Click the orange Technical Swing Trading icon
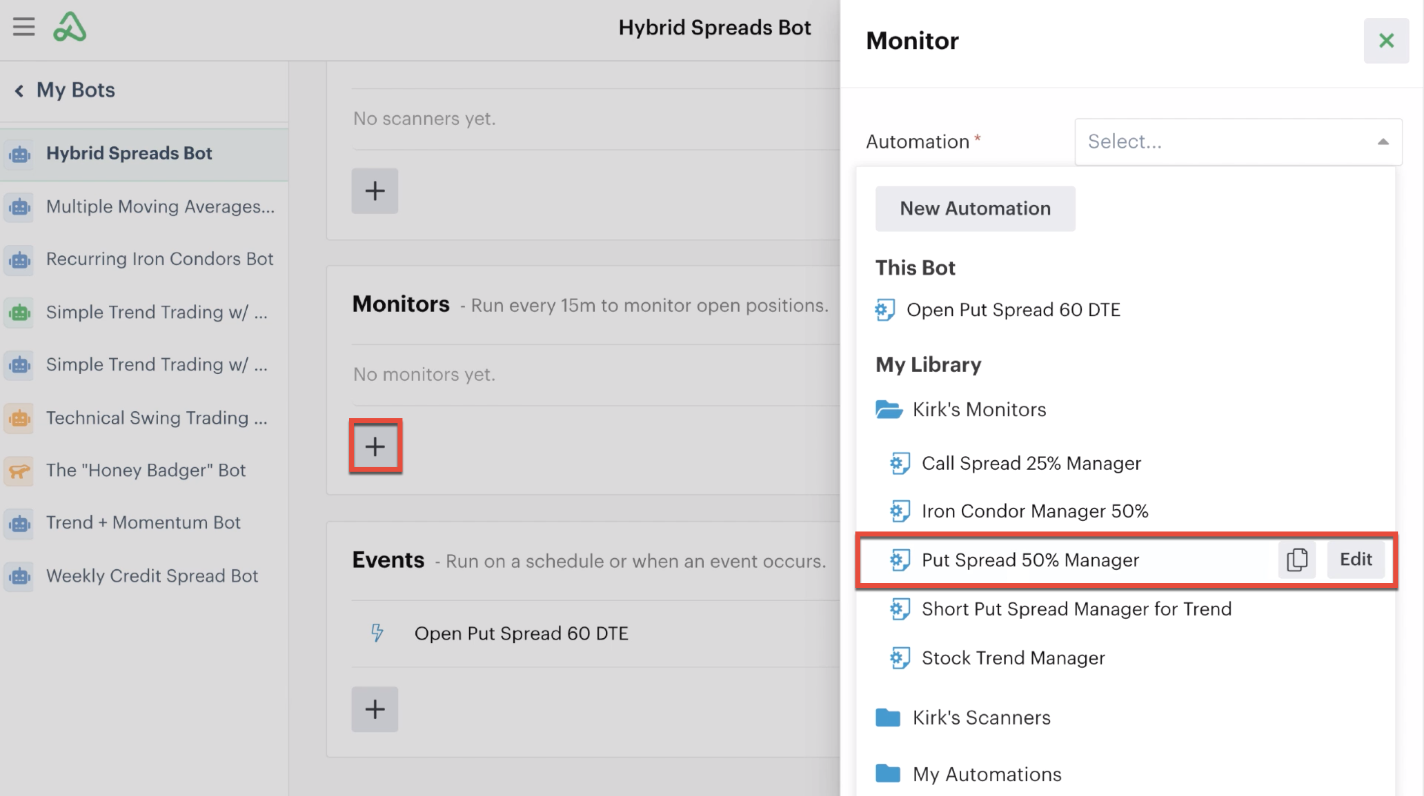Screen dimensions: 1424x796 pos(19,418)
